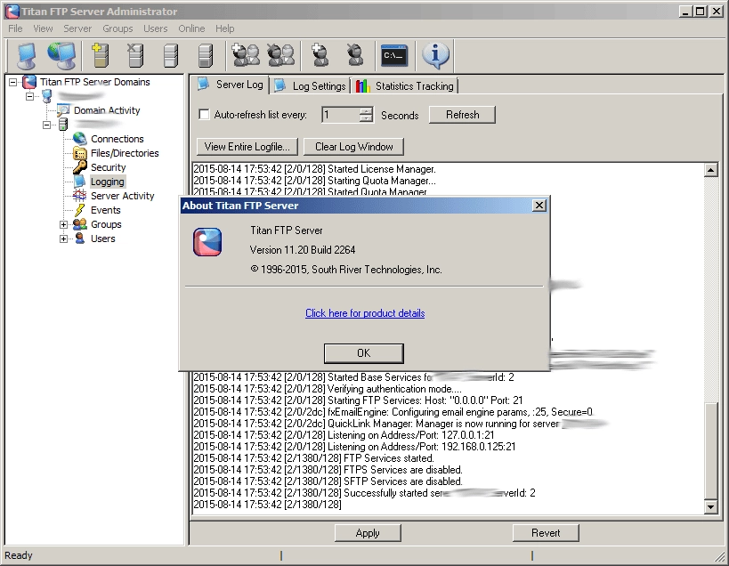Click the sixth toolbar server icon
Image resolution: width=729 pixels, height=566 pixels.
206,55
